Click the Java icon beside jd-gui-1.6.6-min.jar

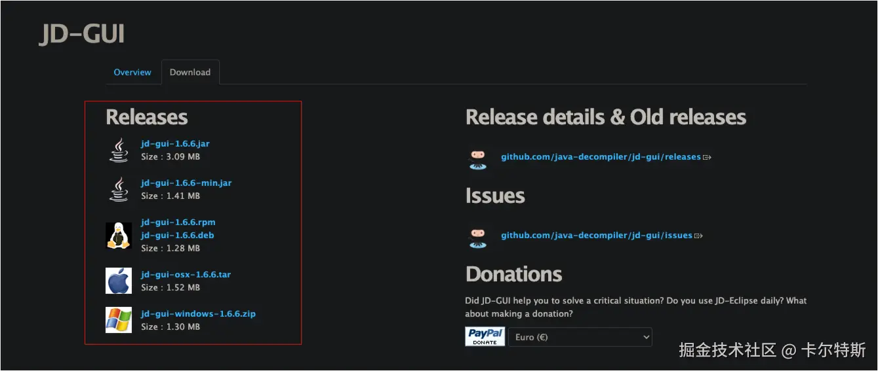pyautogui.click(x=119, y=189)
